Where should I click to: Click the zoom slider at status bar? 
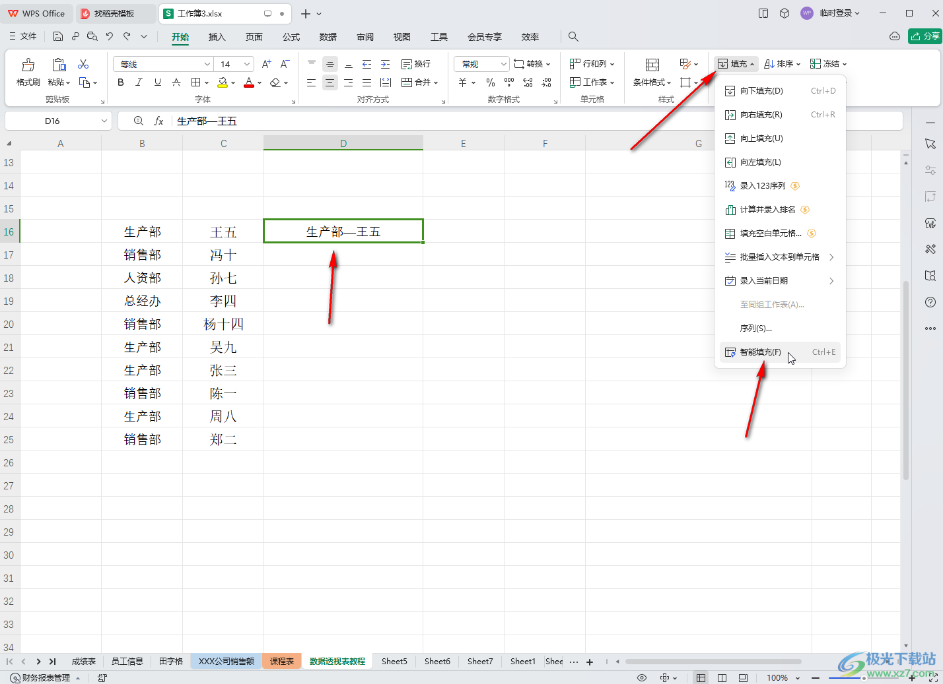pyautogui.click(x=864, y=678)
